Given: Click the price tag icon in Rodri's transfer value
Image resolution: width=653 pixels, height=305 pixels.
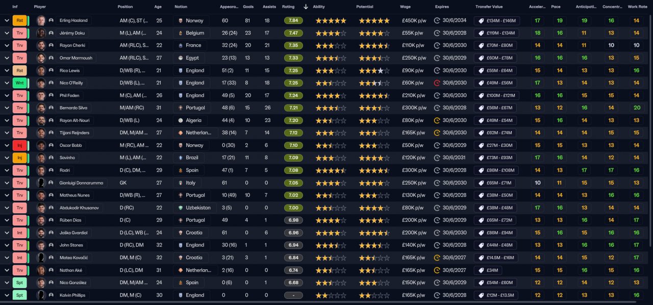Looking at the screenshot, I should click(x=481, y=170).
